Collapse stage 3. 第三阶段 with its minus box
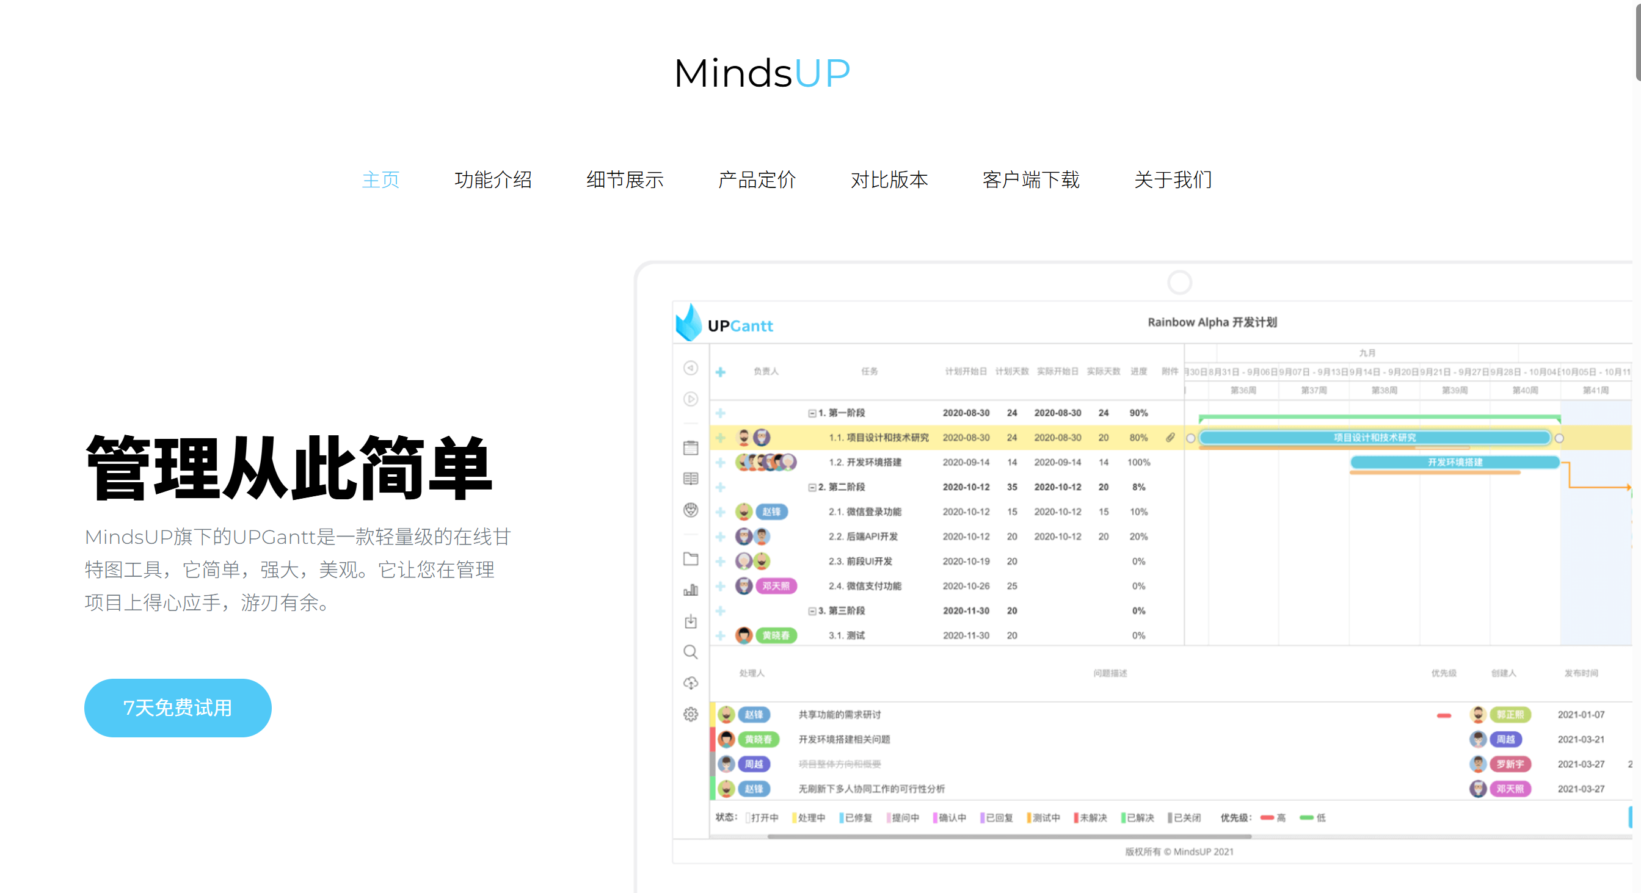The image size is (1641, 893). pos(813,610)
